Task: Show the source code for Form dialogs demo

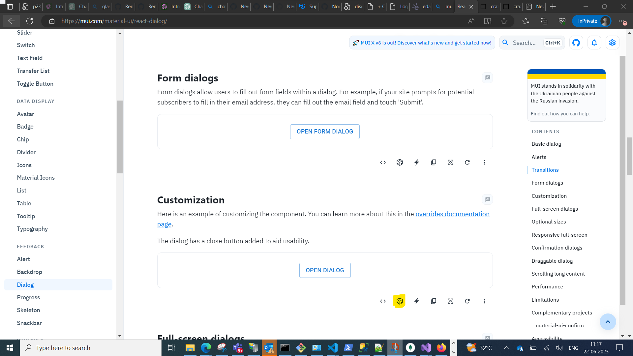Action: [x=382, y=162]
